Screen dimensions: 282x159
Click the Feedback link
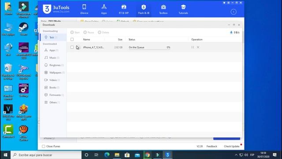point(211,146)
